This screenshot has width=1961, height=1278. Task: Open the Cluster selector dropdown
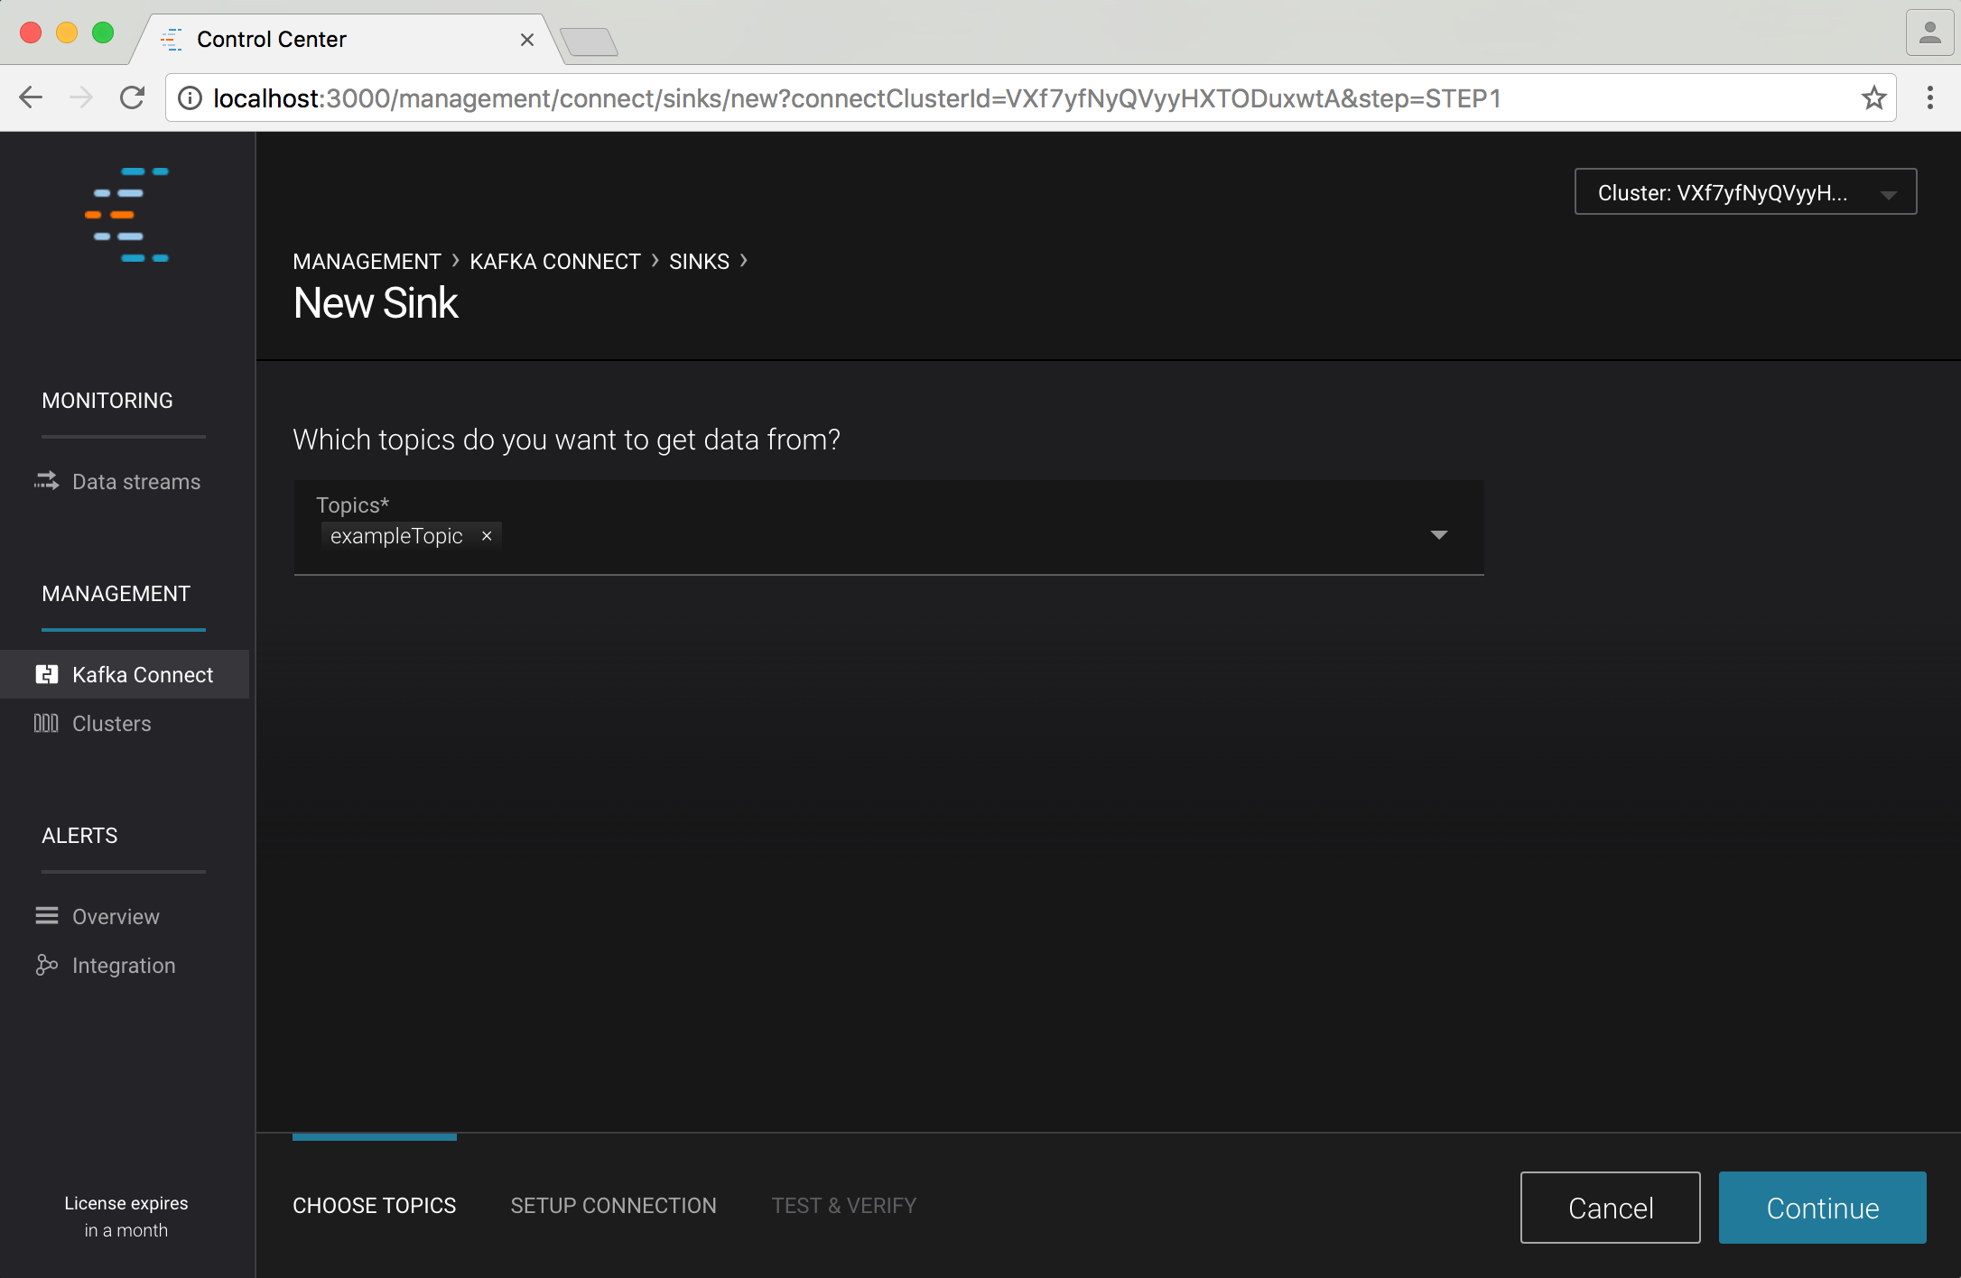[x=1744, y=192]
